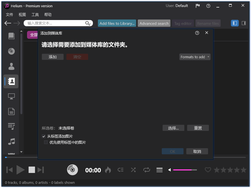The width and height of the screenshot is (251, 188).
Task: Click the 取消 button to dismiss dialog
Action: [197, 151]
